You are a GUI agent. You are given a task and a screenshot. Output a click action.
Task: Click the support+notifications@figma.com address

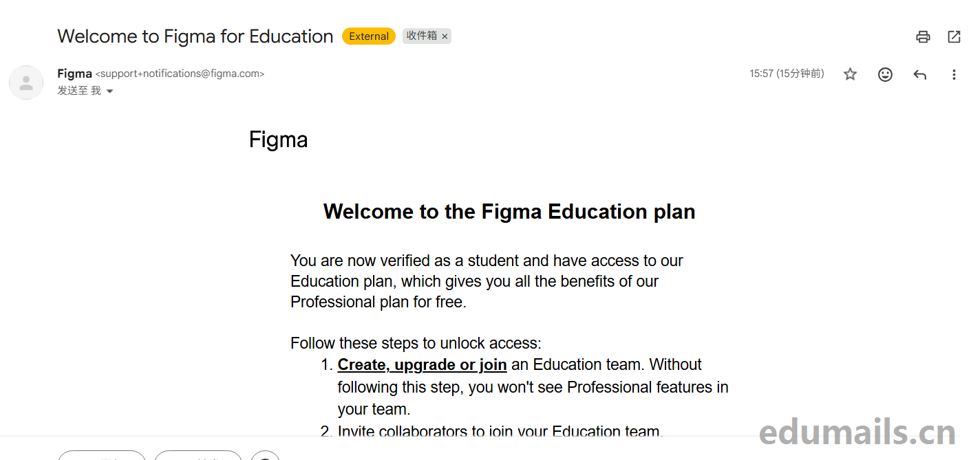pyautogui.click(x=180, y=74)
